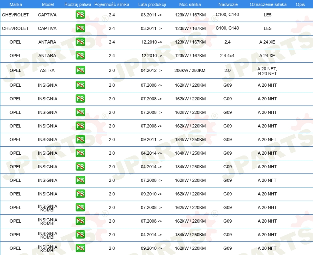313x255 pixels.
Task: Click the 206kW / 280KM power cell
Action: (190, 70)
